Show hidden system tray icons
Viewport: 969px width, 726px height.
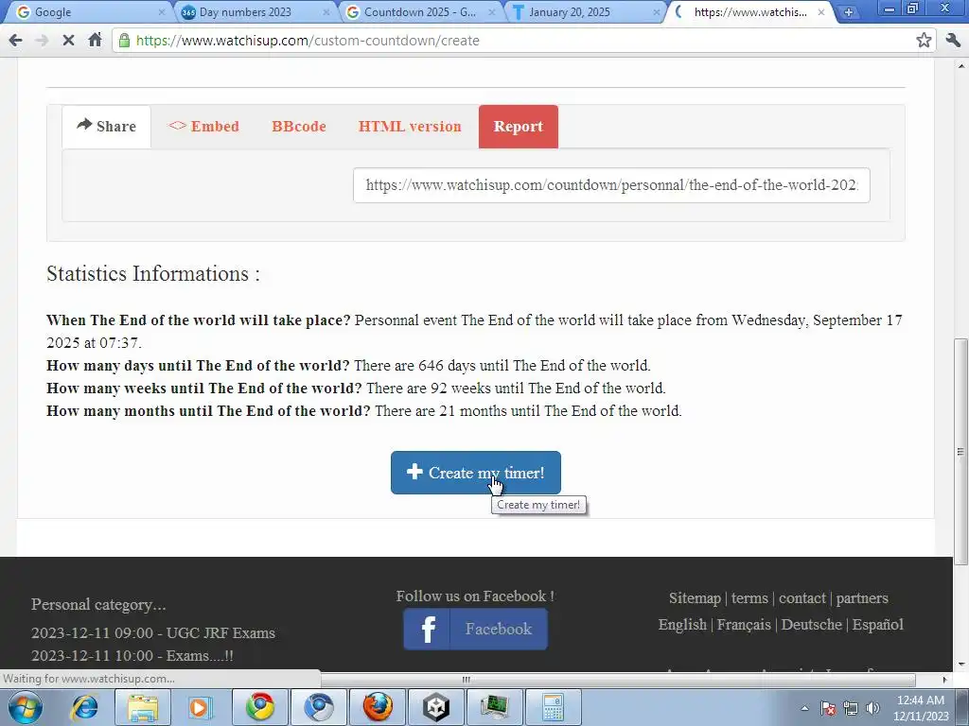pos(804,708)
